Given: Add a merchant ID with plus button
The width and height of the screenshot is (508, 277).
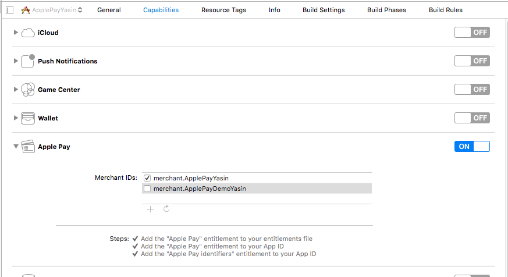Looking at the screenshot, I should [150, 209].
